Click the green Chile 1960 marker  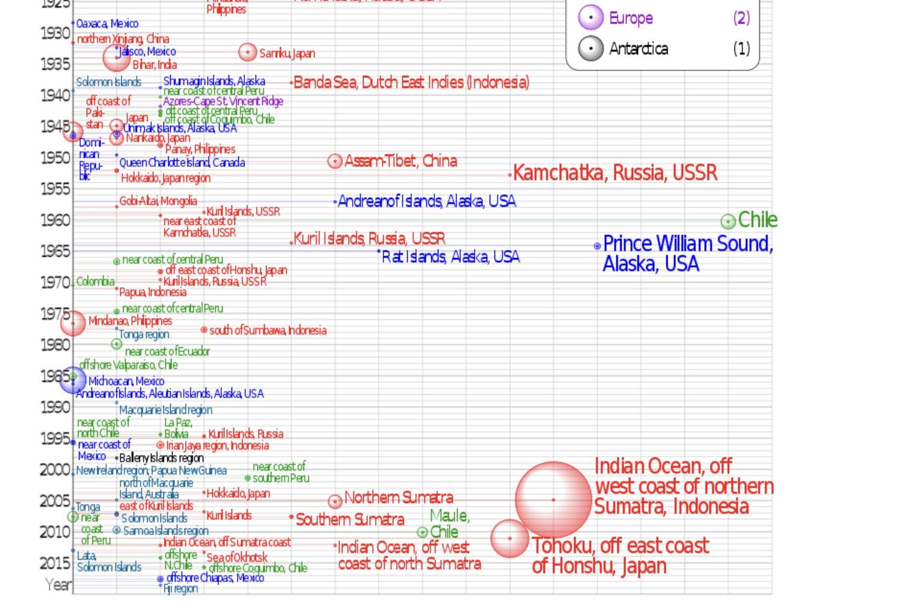[x=728, y=222]
